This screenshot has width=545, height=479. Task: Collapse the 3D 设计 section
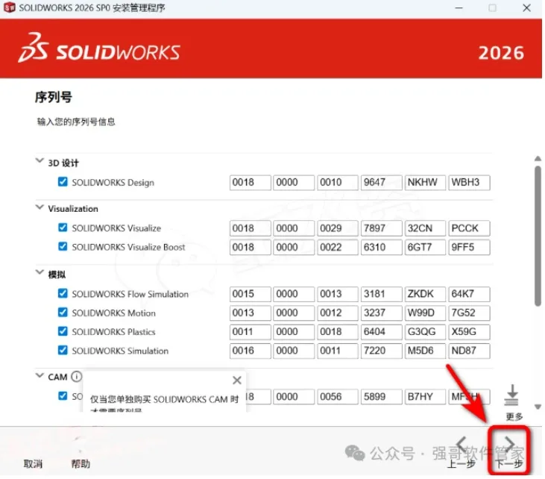pyautogui.click(x=40, y=160)
